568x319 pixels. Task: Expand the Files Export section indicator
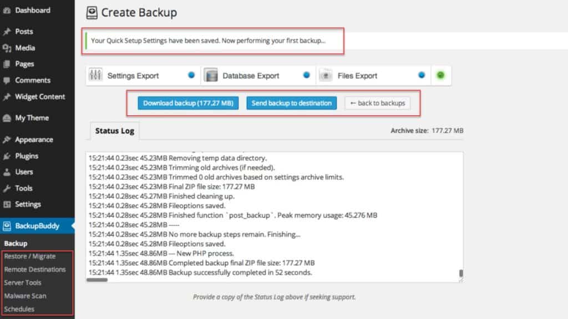pos(422,74)
